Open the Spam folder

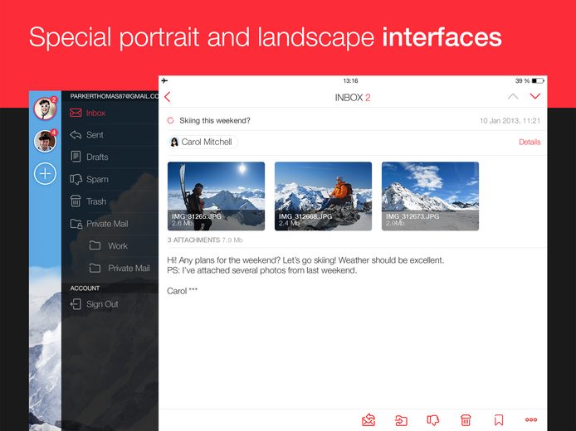click(110, 179)
